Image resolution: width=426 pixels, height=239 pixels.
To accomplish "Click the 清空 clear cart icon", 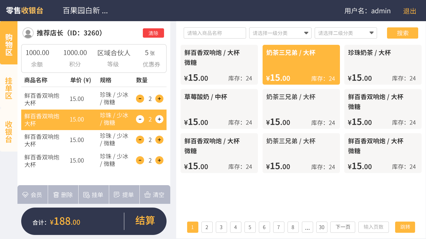I will 148,195.
